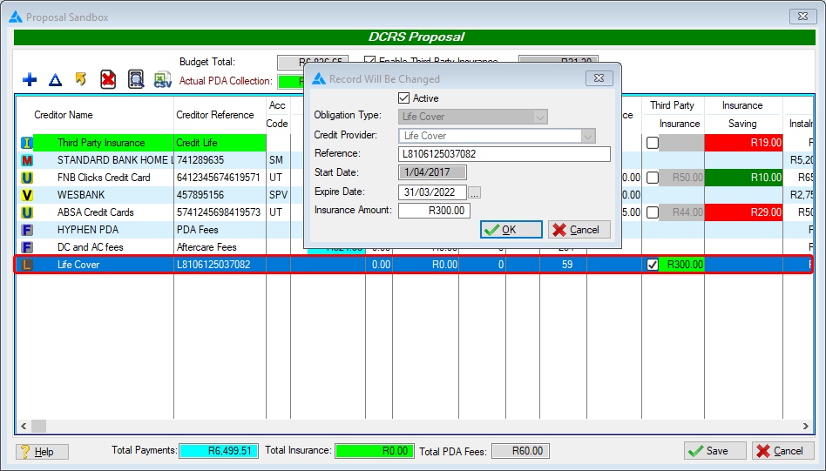
Task: Click the blue plus add icon
Action: (30, 80)
